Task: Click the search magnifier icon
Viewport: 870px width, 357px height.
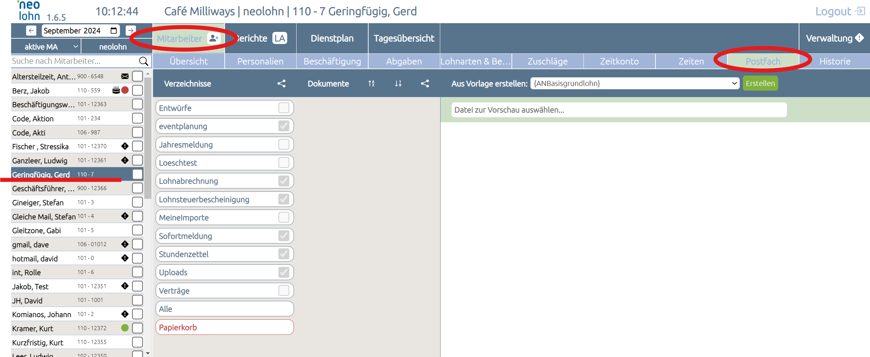Action: tap(144, 61)
